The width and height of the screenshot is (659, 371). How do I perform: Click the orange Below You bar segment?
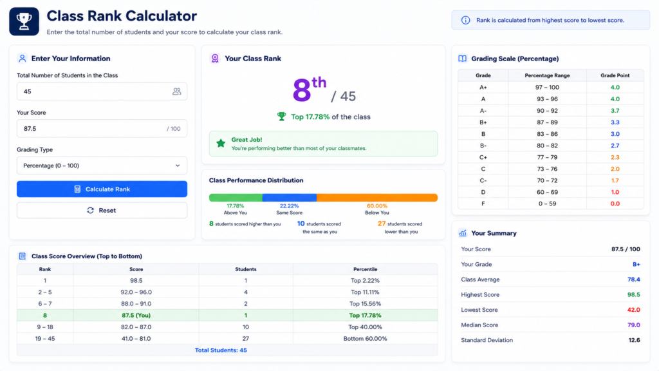[x=377, y=198]
